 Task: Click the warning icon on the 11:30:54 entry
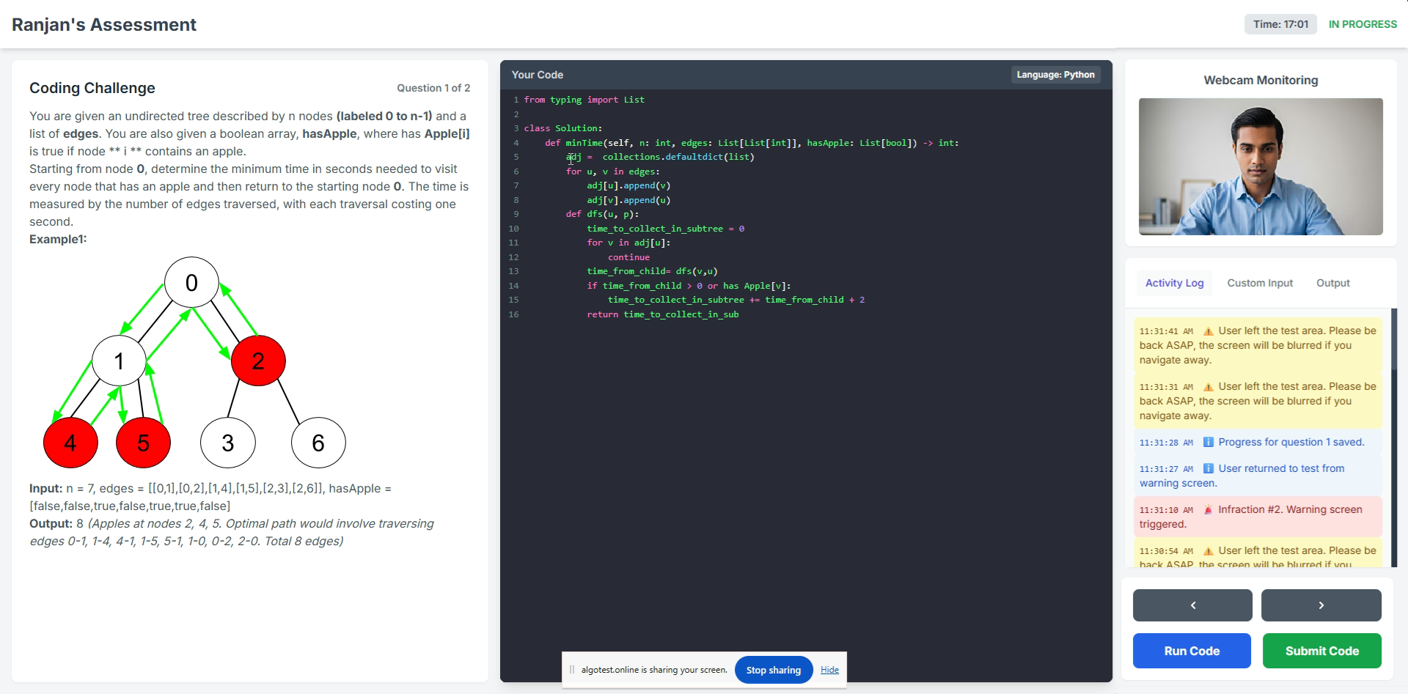pos(1209,550)
